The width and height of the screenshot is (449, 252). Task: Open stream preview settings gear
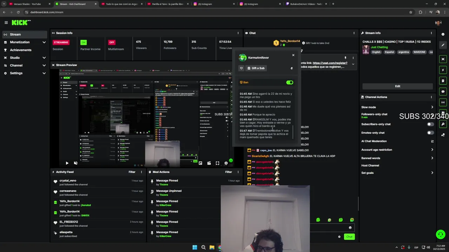[x=226, y=163]
